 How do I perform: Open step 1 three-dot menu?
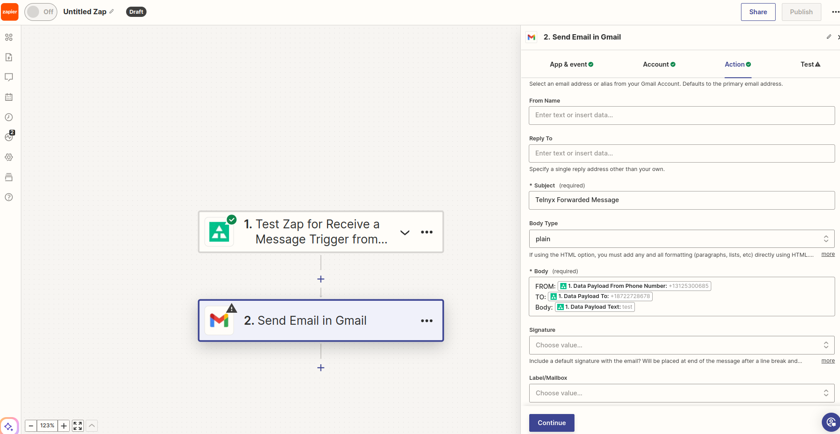[x=427, y=232]
